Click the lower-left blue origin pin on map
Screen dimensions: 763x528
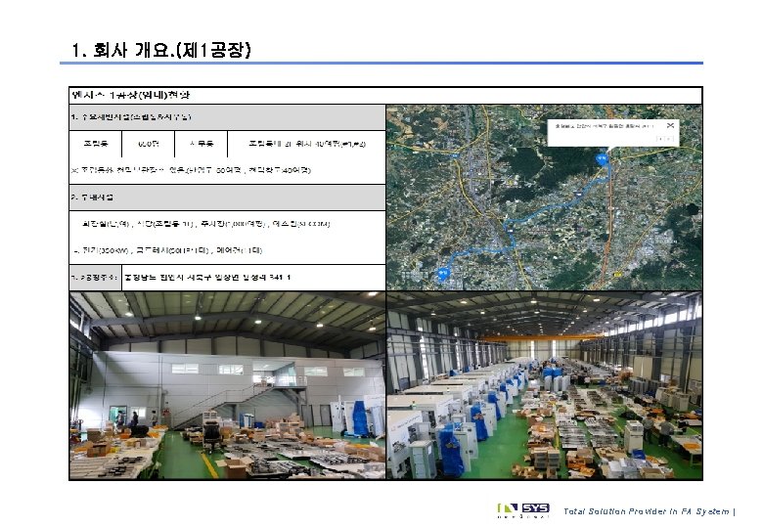442,274
